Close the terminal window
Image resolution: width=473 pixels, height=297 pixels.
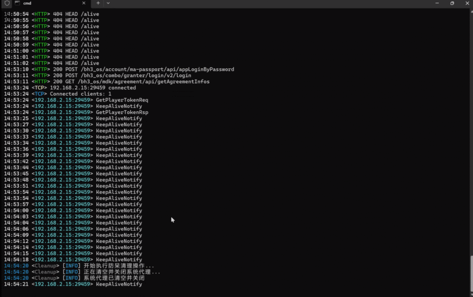(467, 3)
